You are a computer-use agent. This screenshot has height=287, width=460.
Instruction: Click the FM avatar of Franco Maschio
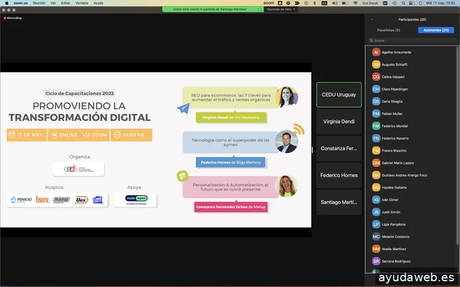[x=376, y=150]
